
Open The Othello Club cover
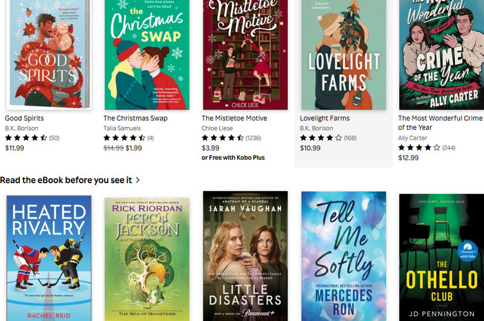coord(442,258)
